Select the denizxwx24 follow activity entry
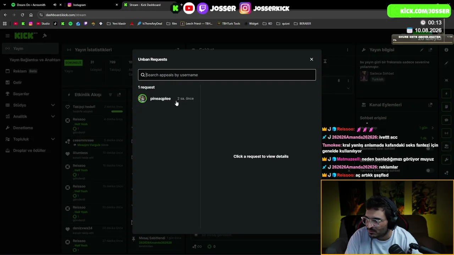This screenshot has height=255, width=454. [94, 231]
